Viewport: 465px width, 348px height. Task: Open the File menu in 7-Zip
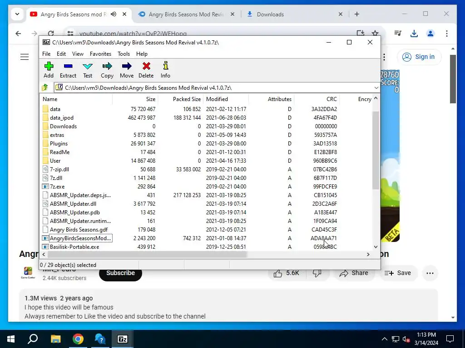(x=46, y=54)
